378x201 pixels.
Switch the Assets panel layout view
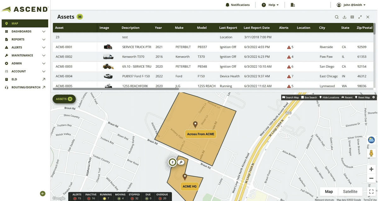point(352,17)
